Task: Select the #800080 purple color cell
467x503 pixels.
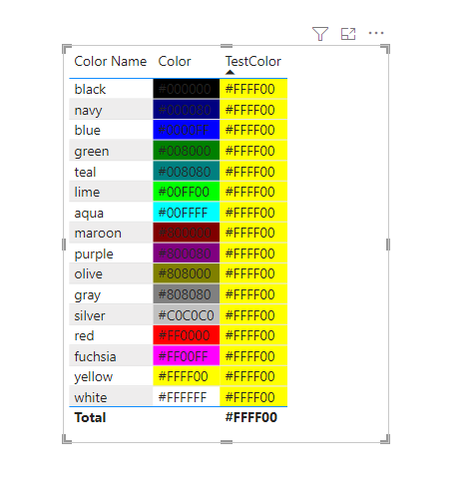Action: (187, 253)
